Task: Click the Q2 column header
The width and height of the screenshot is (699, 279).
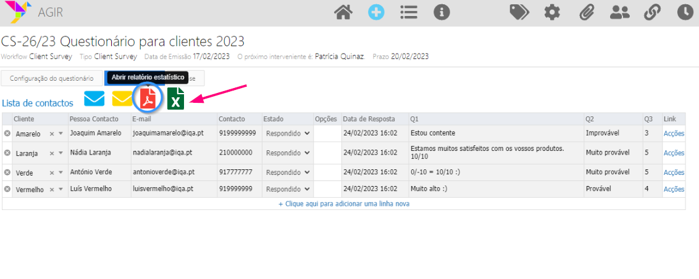Action: tap(613, 119)
